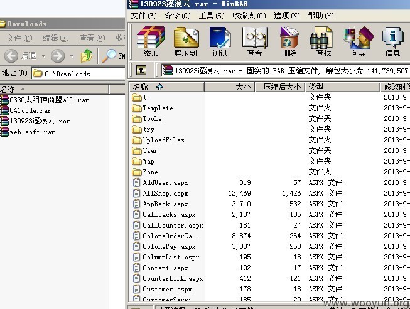The image size is (410, 309).
Task: Select 130923逐浪云.rar in Downloads list
Action: click(40, 121)
